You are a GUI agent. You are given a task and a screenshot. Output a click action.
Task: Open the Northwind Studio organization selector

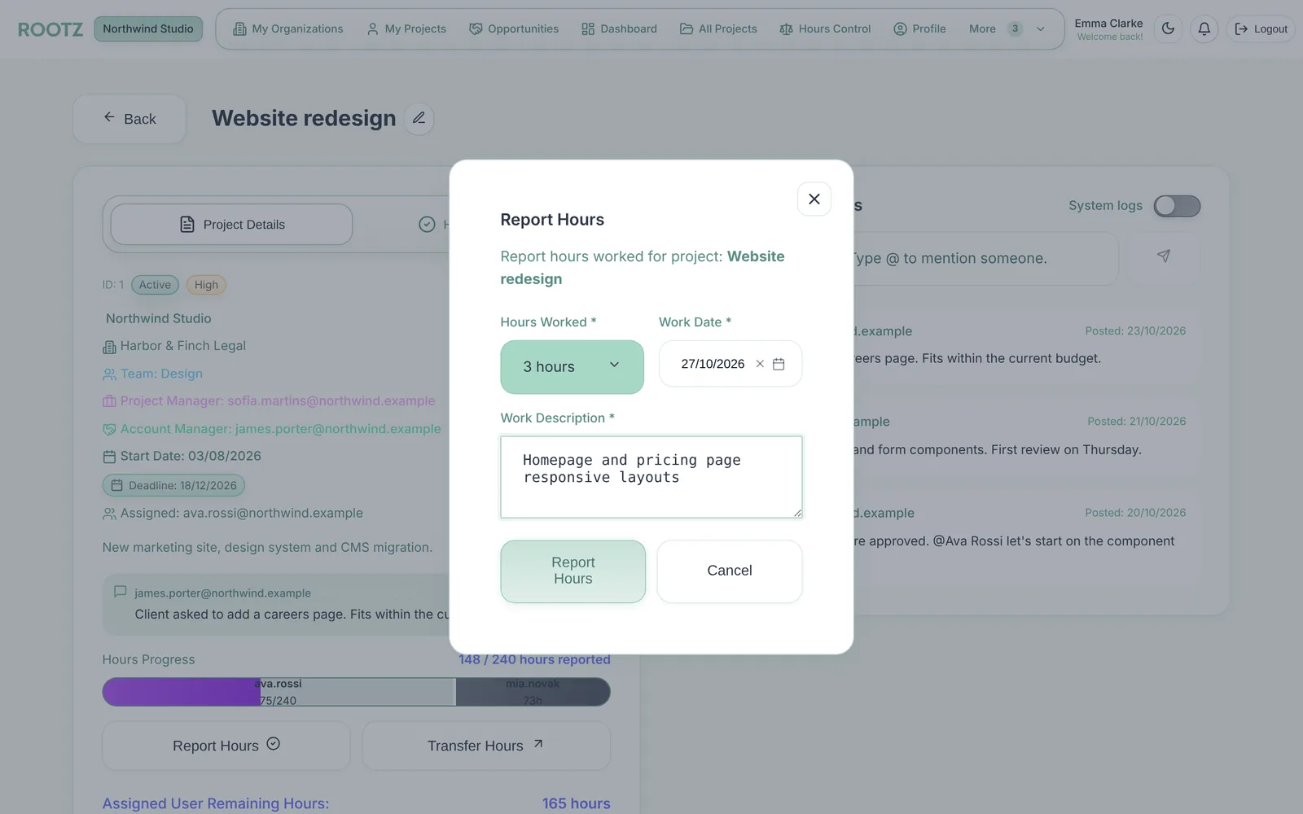pyautogui.click(x=148, y=29)
